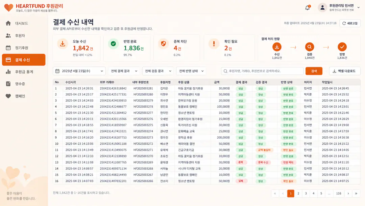The height and width of the screenshot is (206, 365).
Task: Click the HEARTFUND heart logo
Action: [8, 8]
